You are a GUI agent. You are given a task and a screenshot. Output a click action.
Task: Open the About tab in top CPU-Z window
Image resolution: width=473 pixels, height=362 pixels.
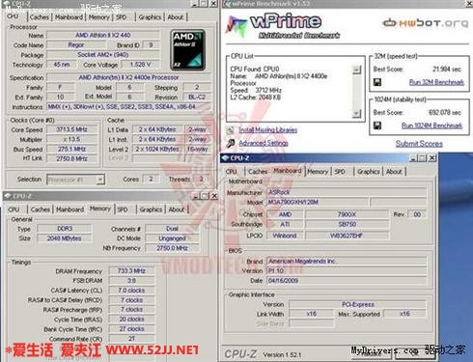(x=176, y=17)
